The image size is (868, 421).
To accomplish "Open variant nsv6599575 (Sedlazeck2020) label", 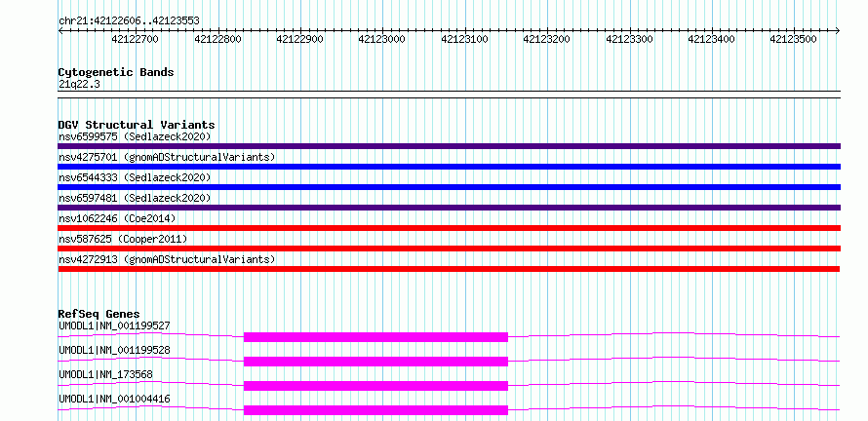I will pos(135,136).
